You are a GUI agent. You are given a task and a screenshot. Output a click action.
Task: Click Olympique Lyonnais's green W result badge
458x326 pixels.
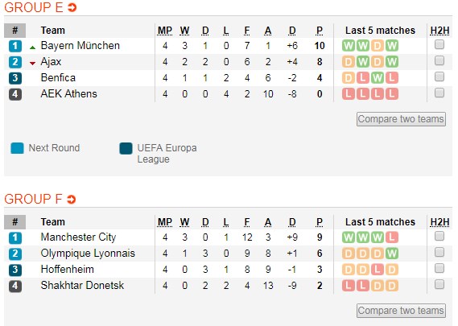(x=392, y=254)
